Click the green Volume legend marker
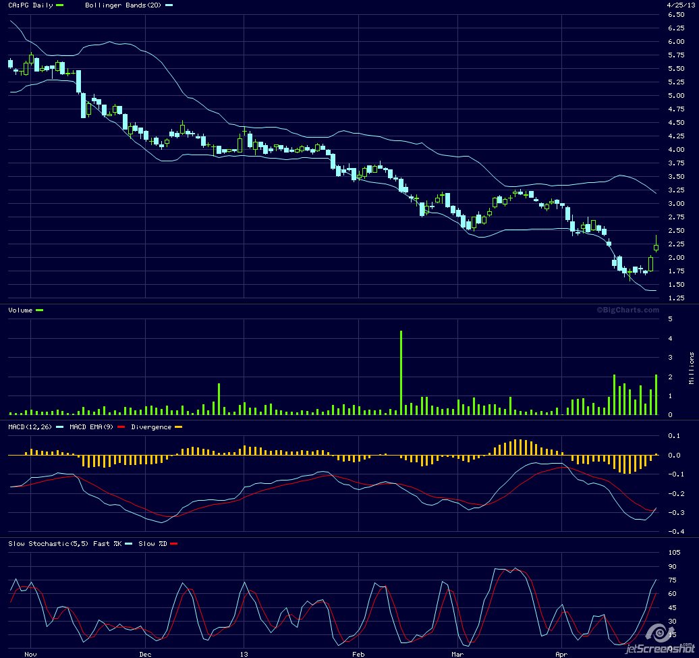 tap(39, 310)
